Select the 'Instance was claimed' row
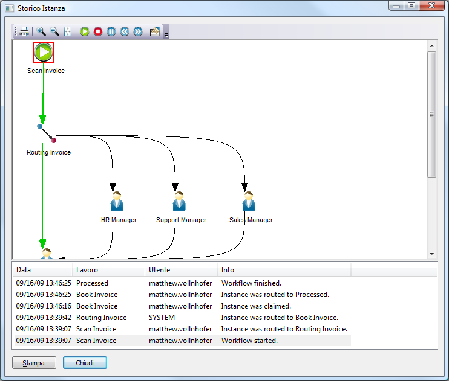Screen dimensions: 449x381 pyautogui.click(x=183, y=306)
